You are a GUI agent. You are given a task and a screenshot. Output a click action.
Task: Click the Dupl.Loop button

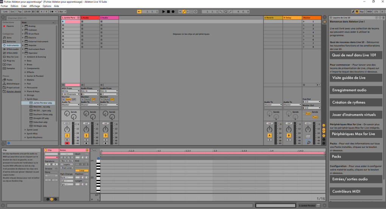pos(67,168)
